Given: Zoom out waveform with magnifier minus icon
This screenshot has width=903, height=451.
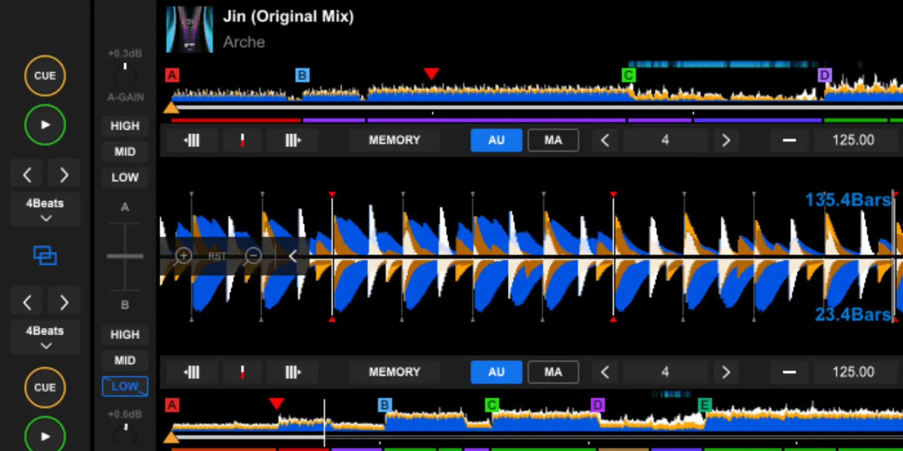Looking at the screenshot, I should tap(253, 256).
